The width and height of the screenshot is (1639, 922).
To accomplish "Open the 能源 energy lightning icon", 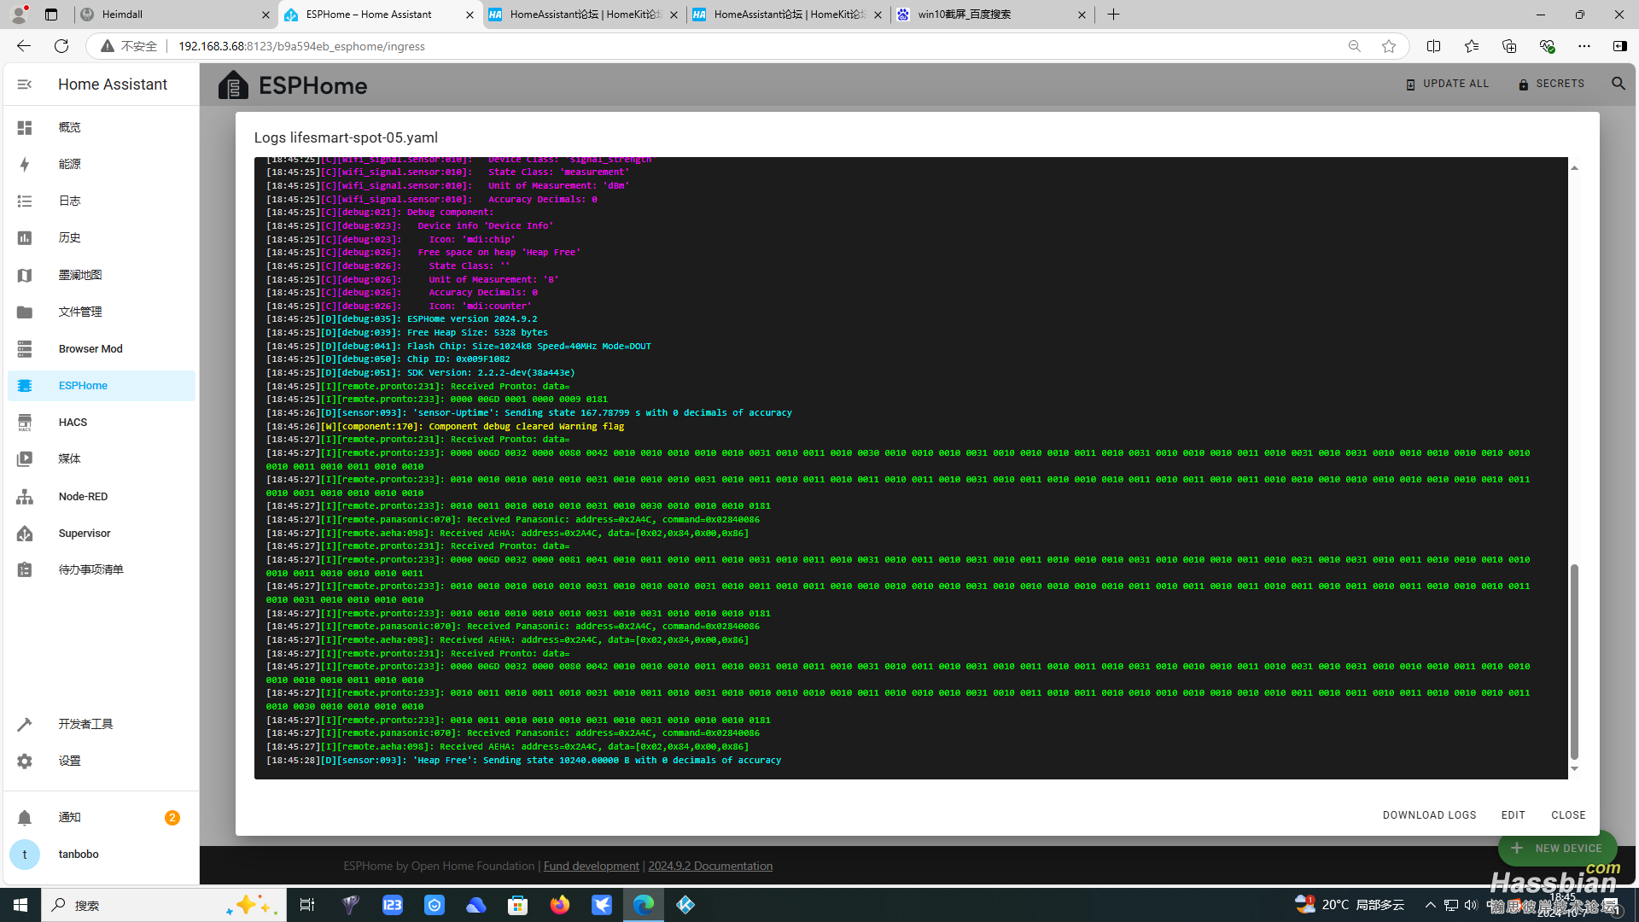I will click(x=25, y=164).
